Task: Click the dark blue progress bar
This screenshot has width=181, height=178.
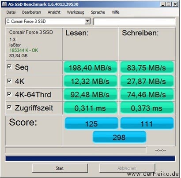Action: point(90,159)
